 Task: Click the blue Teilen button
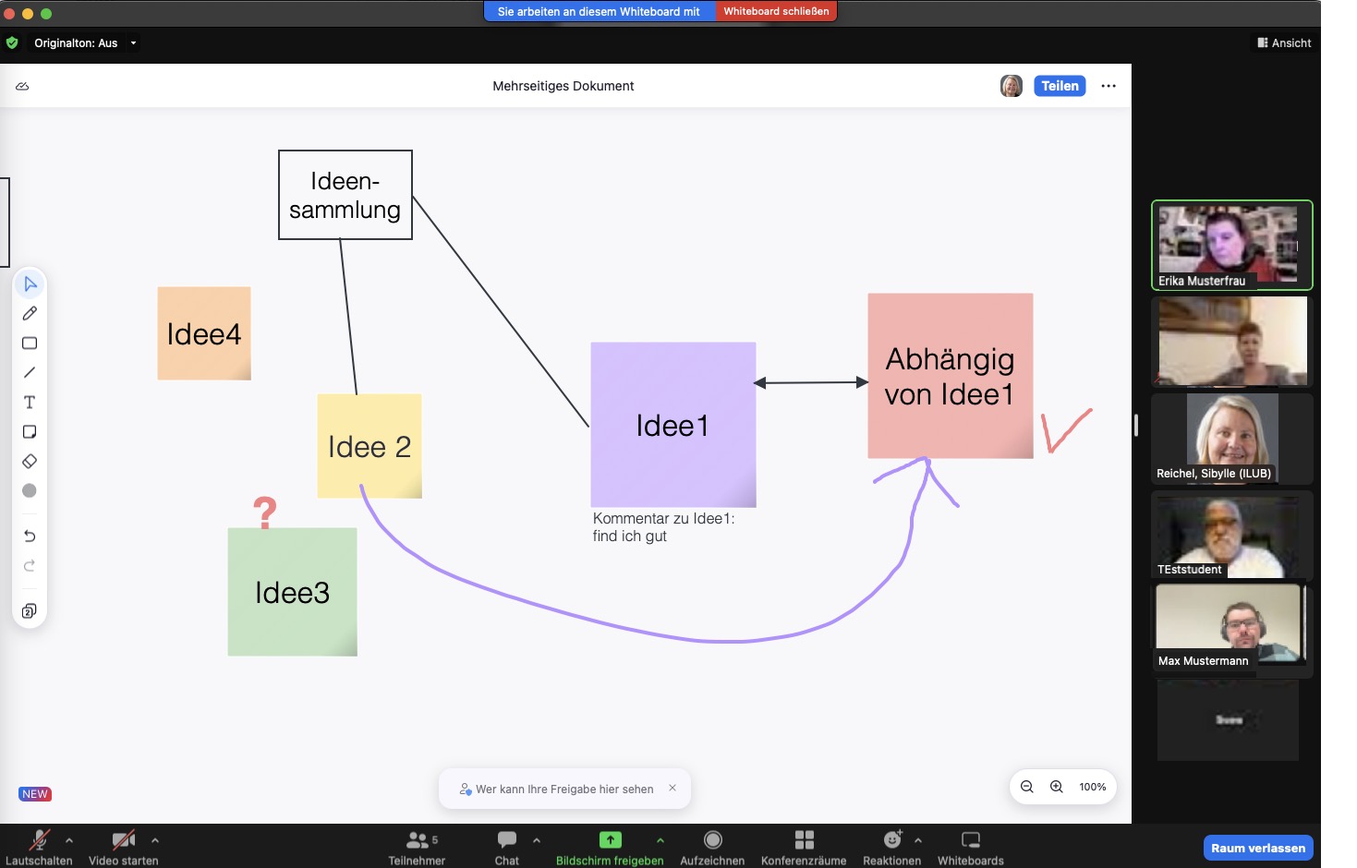pos(1060,86)
